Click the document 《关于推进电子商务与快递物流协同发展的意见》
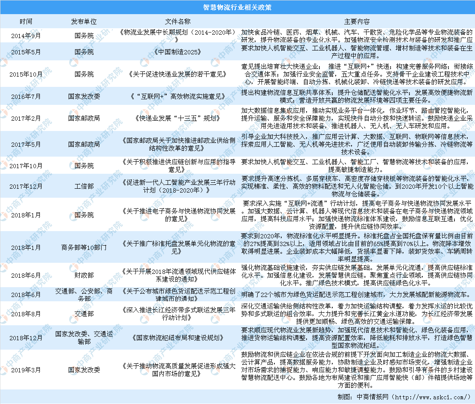Viewport: 475px width, 404px height. point(178,215)
